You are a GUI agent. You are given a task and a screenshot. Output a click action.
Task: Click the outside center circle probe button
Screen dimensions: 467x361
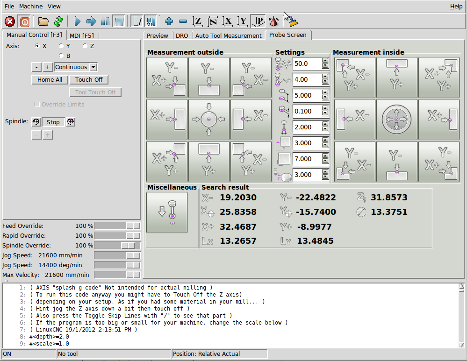[209, 120]
